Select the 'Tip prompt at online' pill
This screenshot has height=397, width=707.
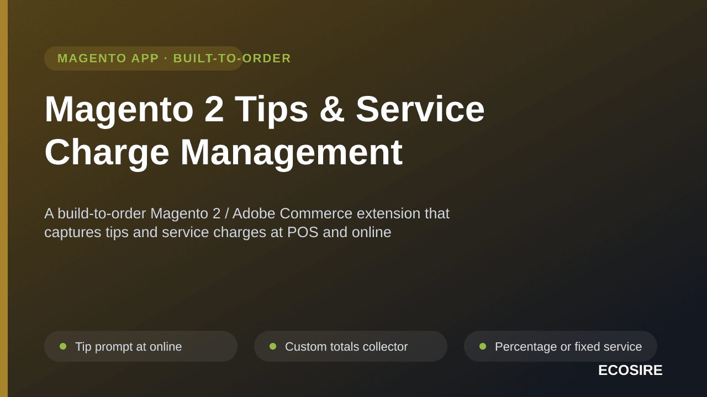pyautogui.click(x=141, y=346)
